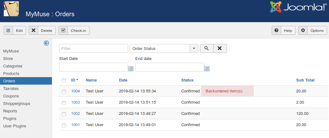Focus the Start Date input field
The height and width of the screenshot is (138, 329).
click(94, 67)
